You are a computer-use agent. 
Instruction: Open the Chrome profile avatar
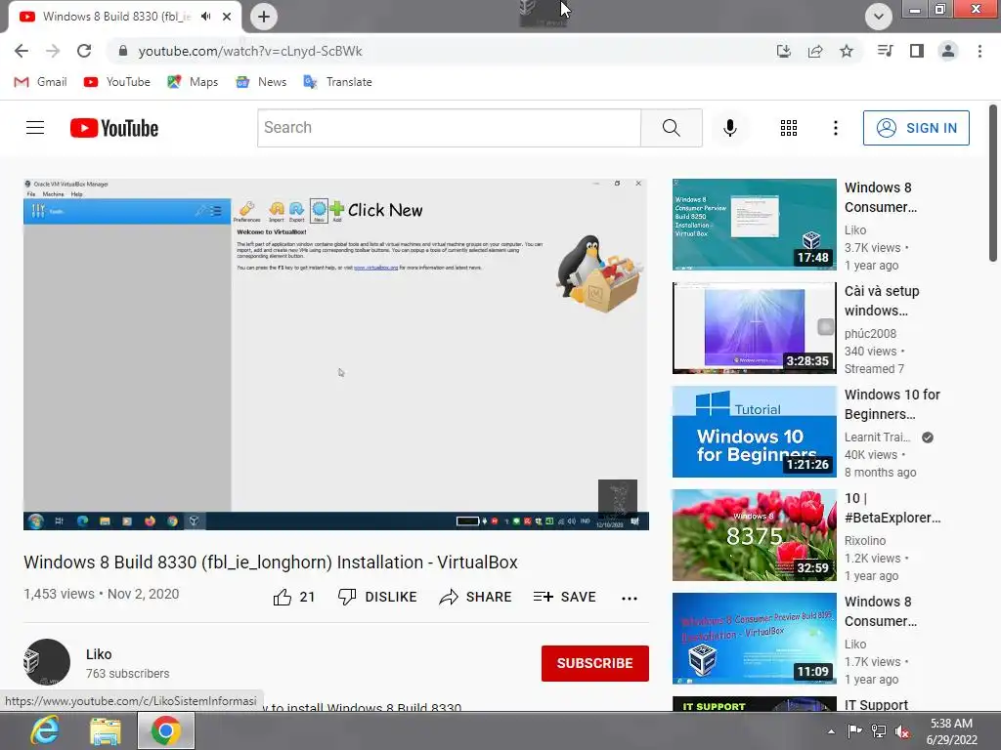click(948, 51)
